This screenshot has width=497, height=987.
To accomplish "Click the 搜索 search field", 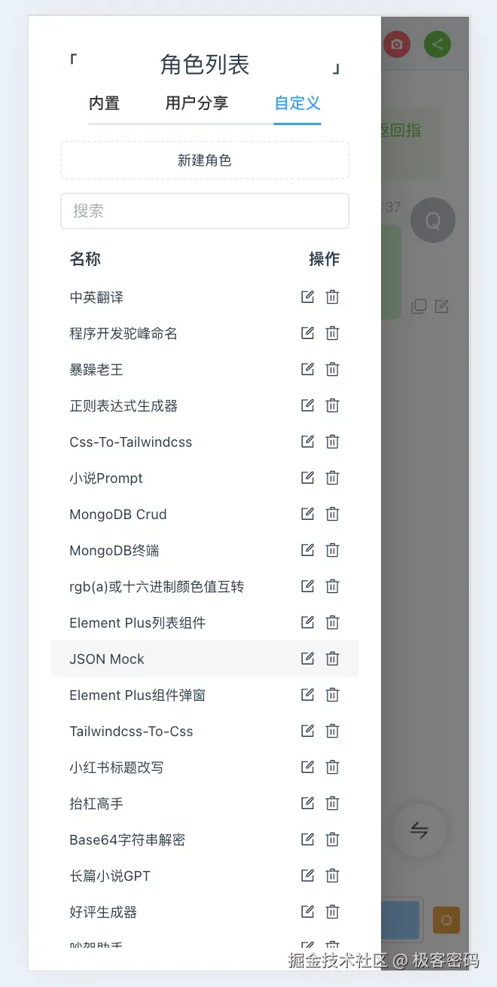I will [204, 211].
